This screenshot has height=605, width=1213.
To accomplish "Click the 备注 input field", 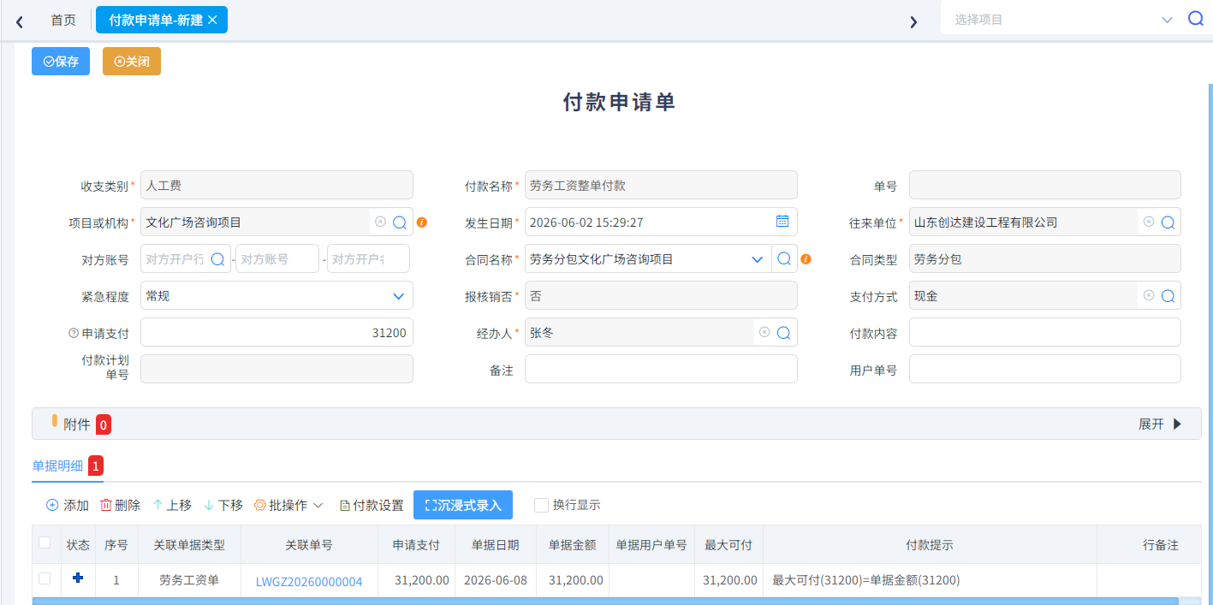I will (x=661, y=369).
